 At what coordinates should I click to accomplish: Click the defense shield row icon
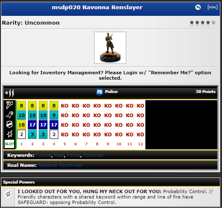click(x=10, y=124)
